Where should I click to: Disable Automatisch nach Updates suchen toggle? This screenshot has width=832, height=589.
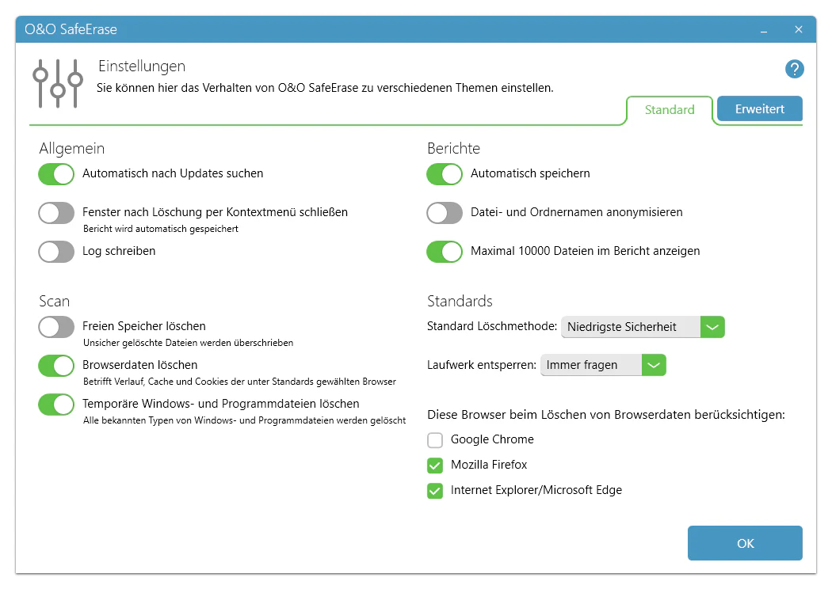point(56,174)
